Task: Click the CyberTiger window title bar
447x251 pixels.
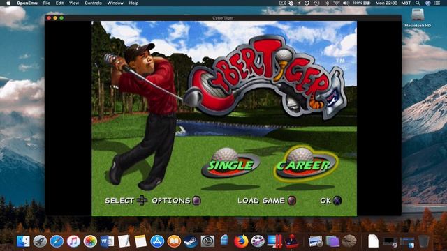Action: coord(223,18)
